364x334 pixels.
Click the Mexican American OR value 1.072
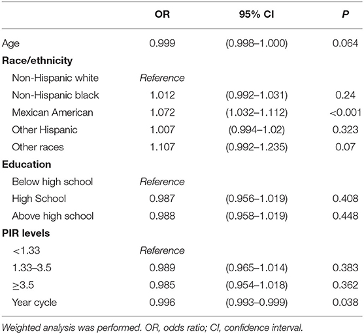(x=162, y=112)
